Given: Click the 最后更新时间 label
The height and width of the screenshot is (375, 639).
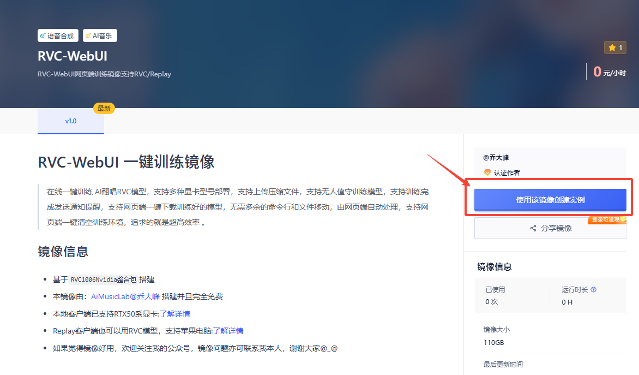Looking at the screenshot, I should click(x=503, y=365).
